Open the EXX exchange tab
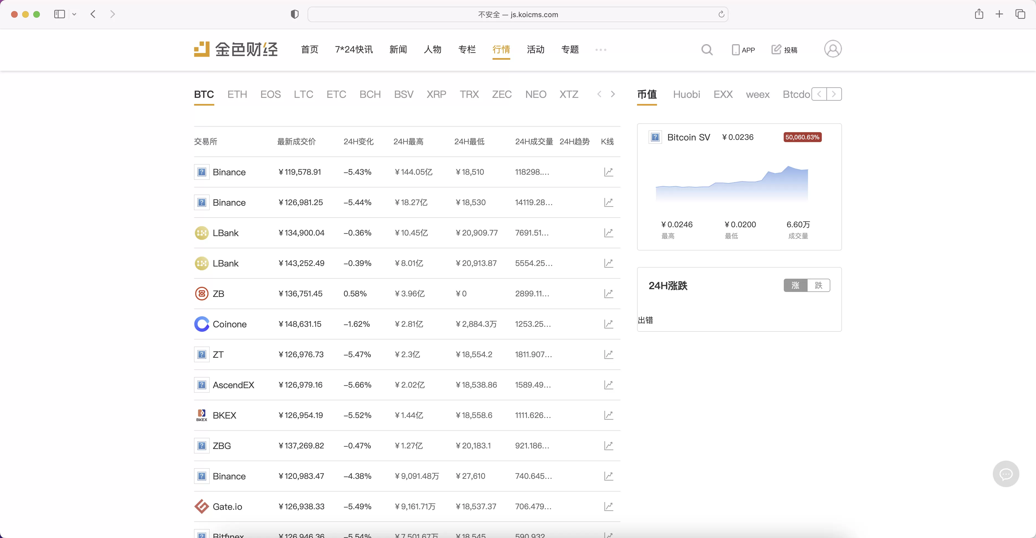This screenshot has height=538, width=1036. (x=723, y=94)
